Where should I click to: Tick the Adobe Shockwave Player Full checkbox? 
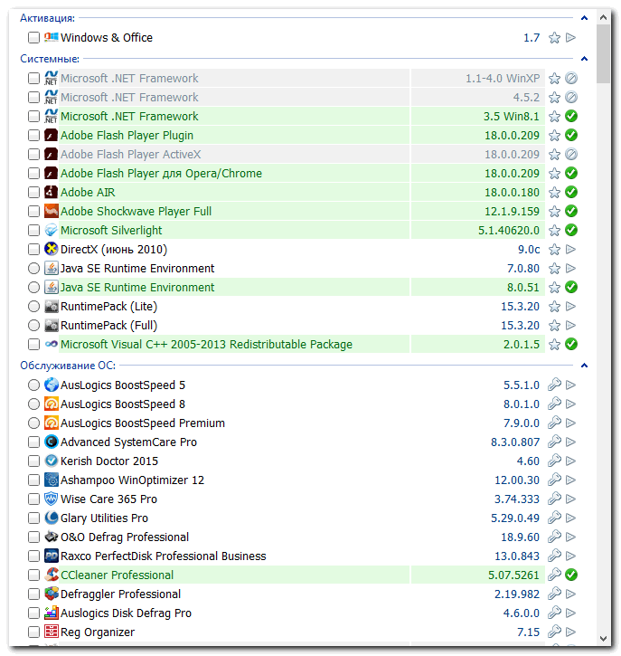tap(34, 212)
